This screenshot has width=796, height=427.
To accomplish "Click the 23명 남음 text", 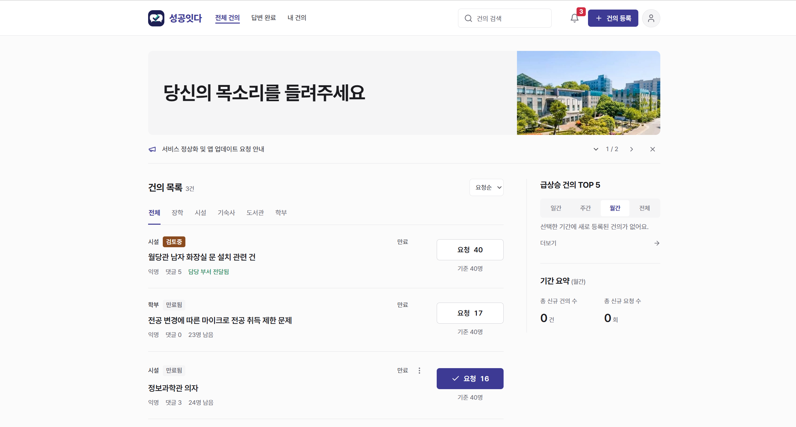I will pyautogui.click(x=201, y=335).
